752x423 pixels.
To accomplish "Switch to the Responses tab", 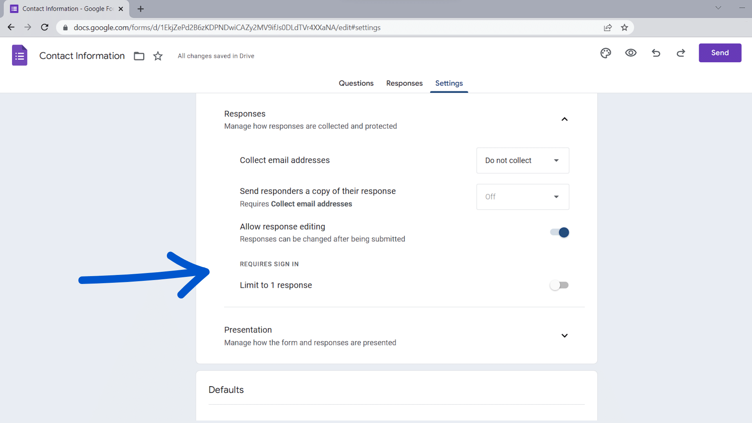I will pyautogui.click(x=405, y=83).
